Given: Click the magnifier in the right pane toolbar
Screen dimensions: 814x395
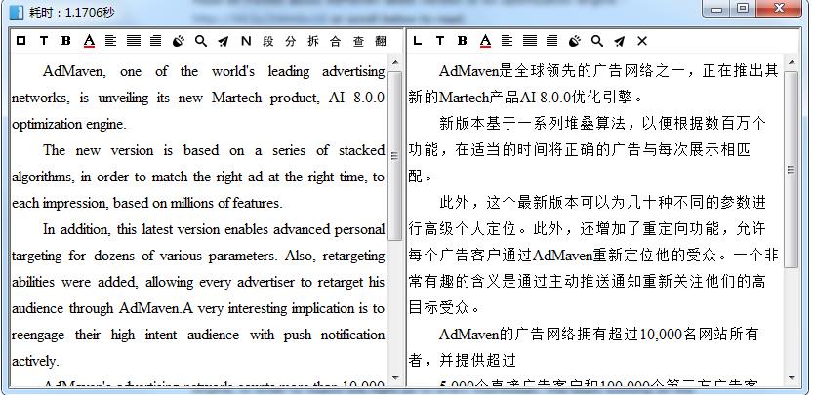Looking at the screenshot, I should coord(596,41).
